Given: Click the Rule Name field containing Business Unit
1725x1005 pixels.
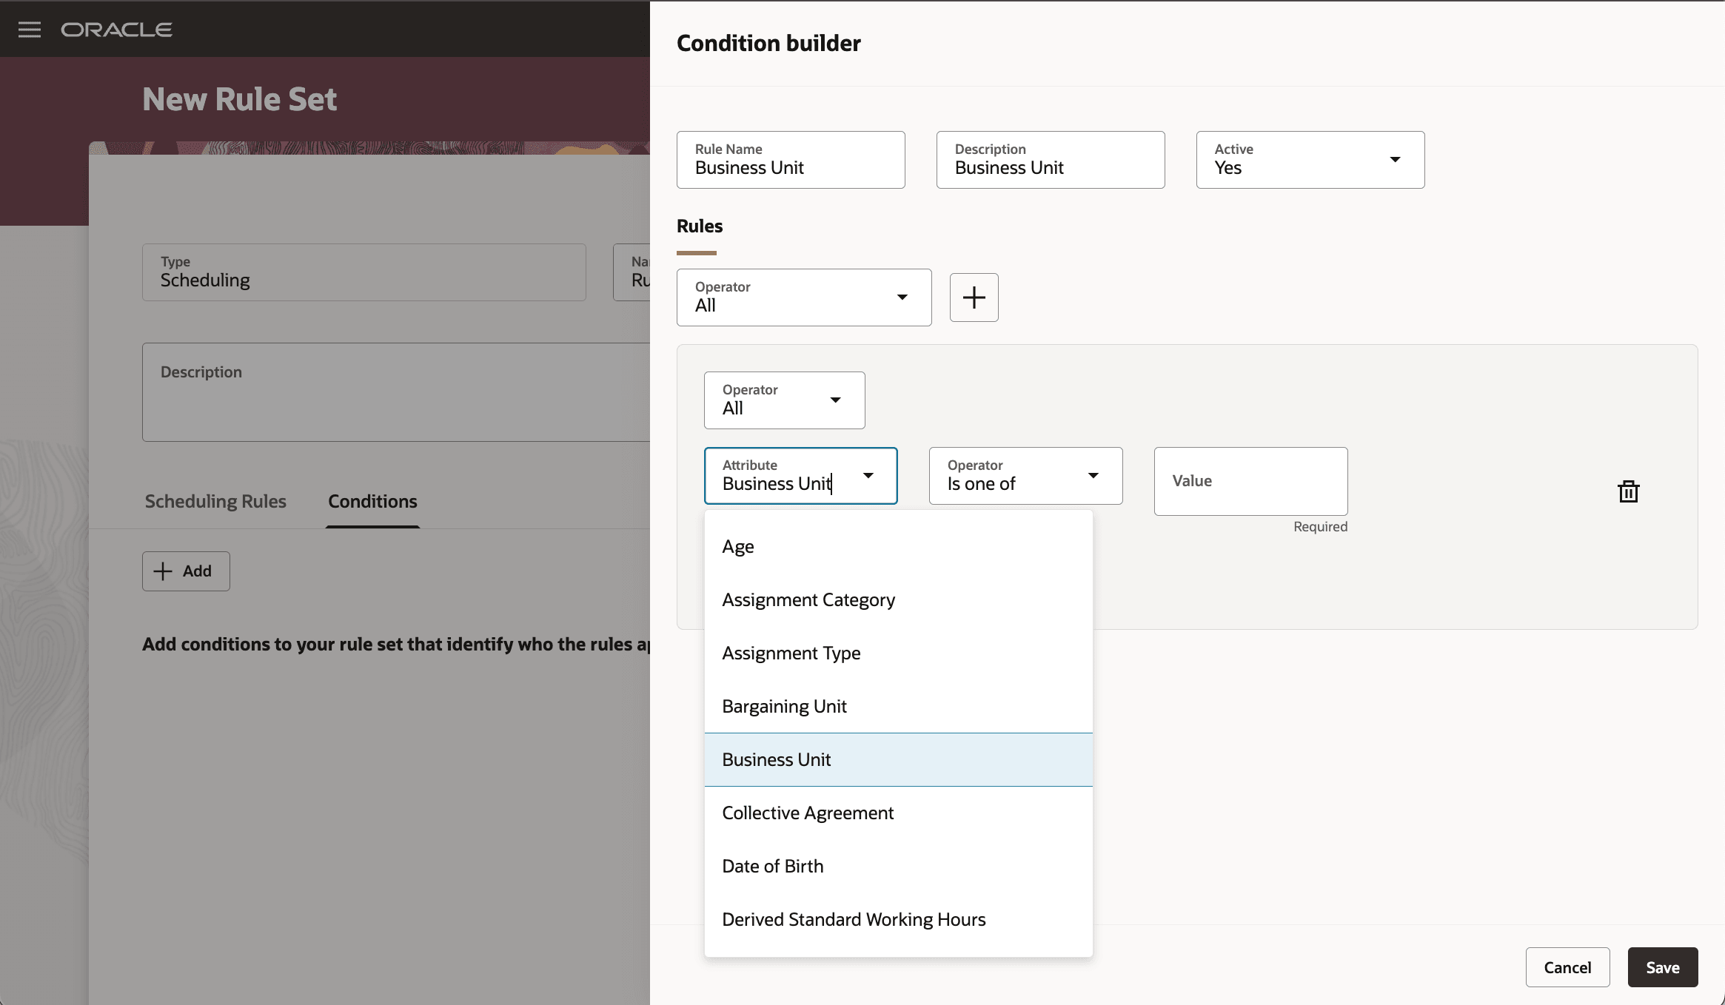Looking at the screenshot, I should coord(789,159).
